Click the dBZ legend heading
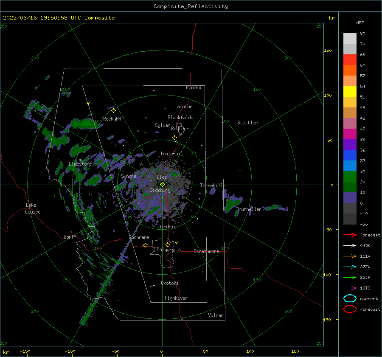The width and height of the screenshot is (382, 357). coord(360,22)
